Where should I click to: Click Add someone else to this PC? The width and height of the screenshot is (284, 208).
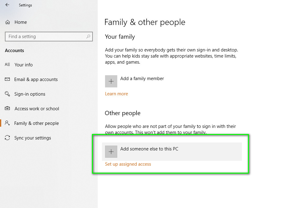[149, 149]
